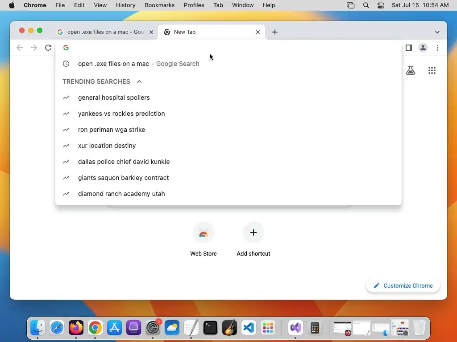This screenshot has width=457, height=342.
Task: Open the Profiles menu
Action: (x=194, y=5)
